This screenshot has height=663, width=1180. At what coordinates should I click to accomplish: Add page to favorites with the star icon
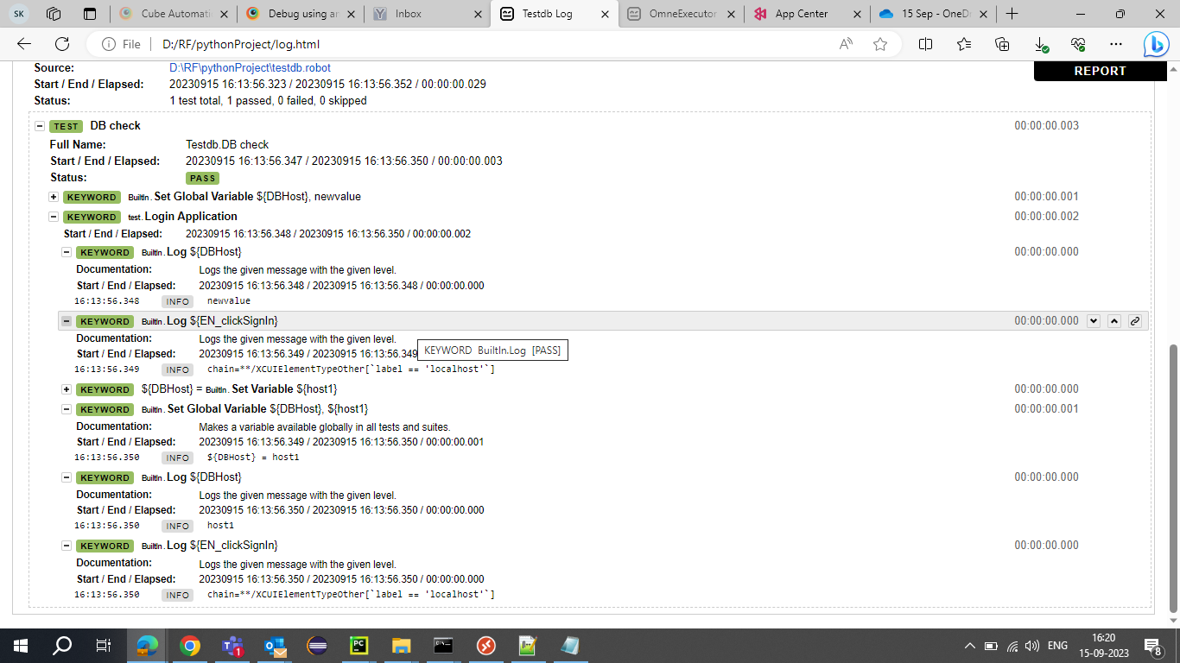click(880, 44)
